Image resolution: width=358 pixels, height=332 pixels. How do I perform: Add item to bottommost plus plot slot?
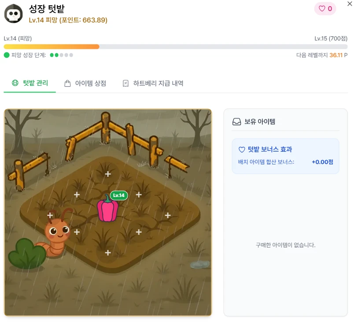(x=108, y=253)
